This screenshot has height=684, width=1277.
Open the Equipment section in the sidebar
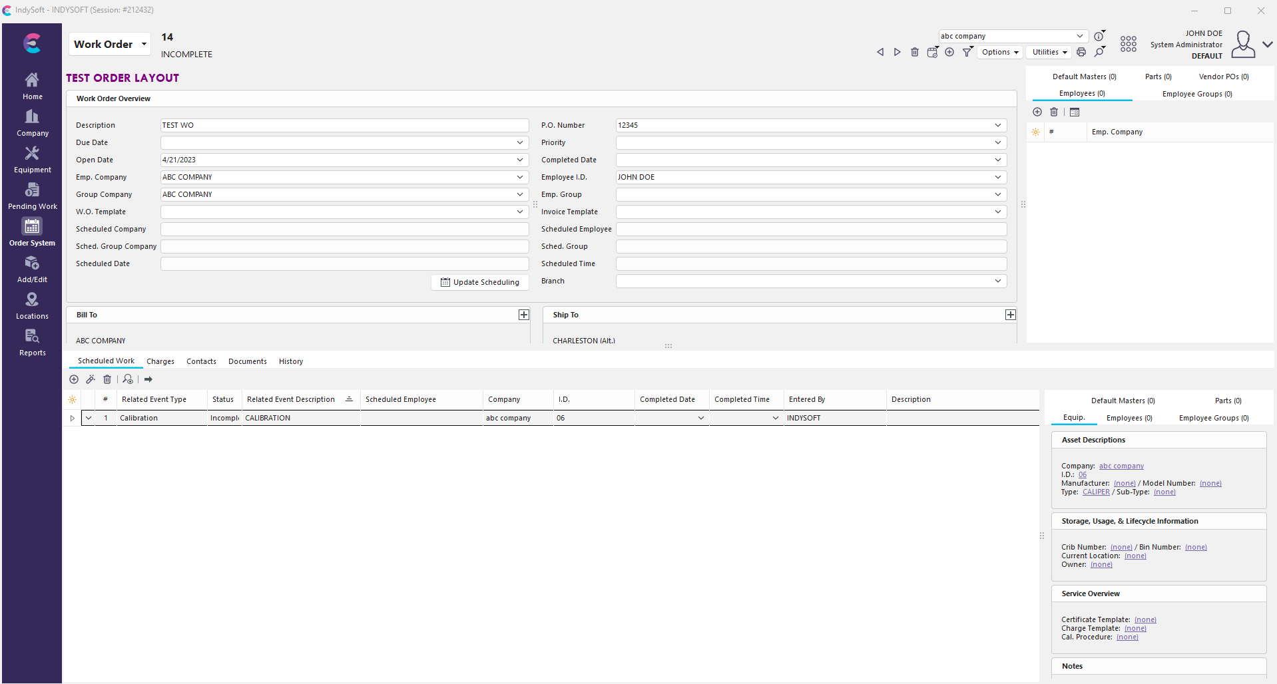32,160
